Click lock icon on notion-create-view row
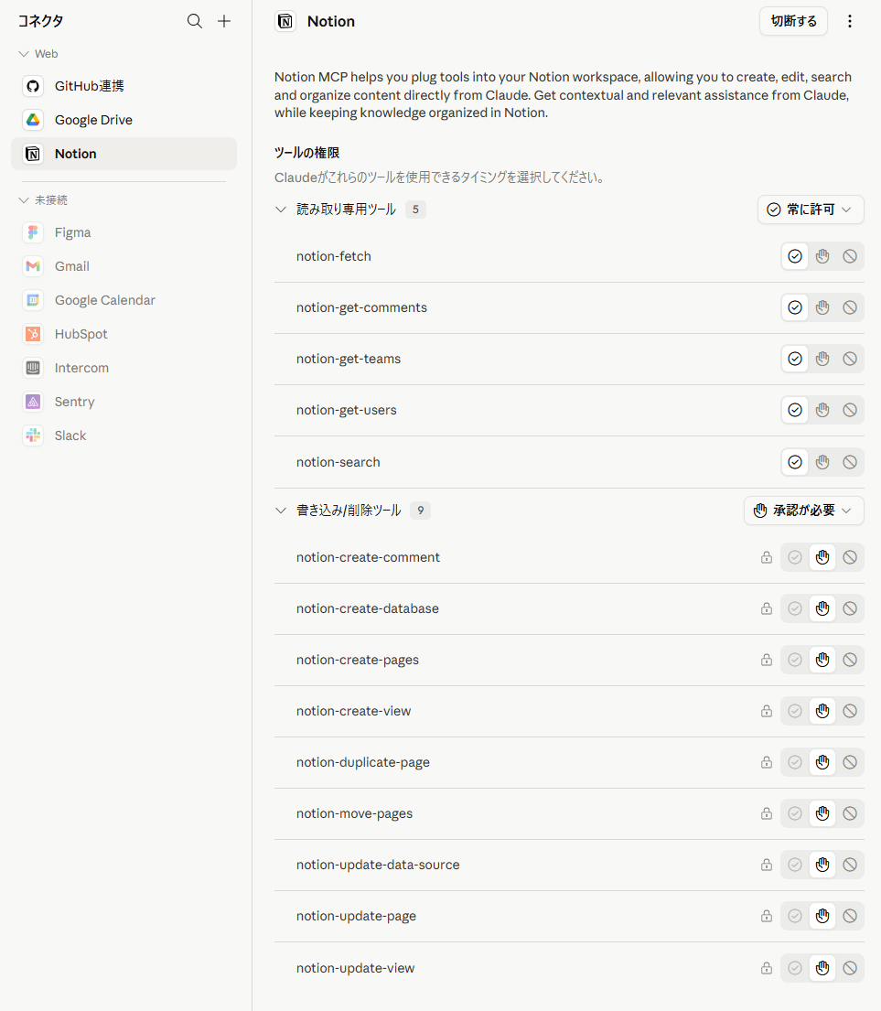The image size is (881, 1011). coord(767,711)
